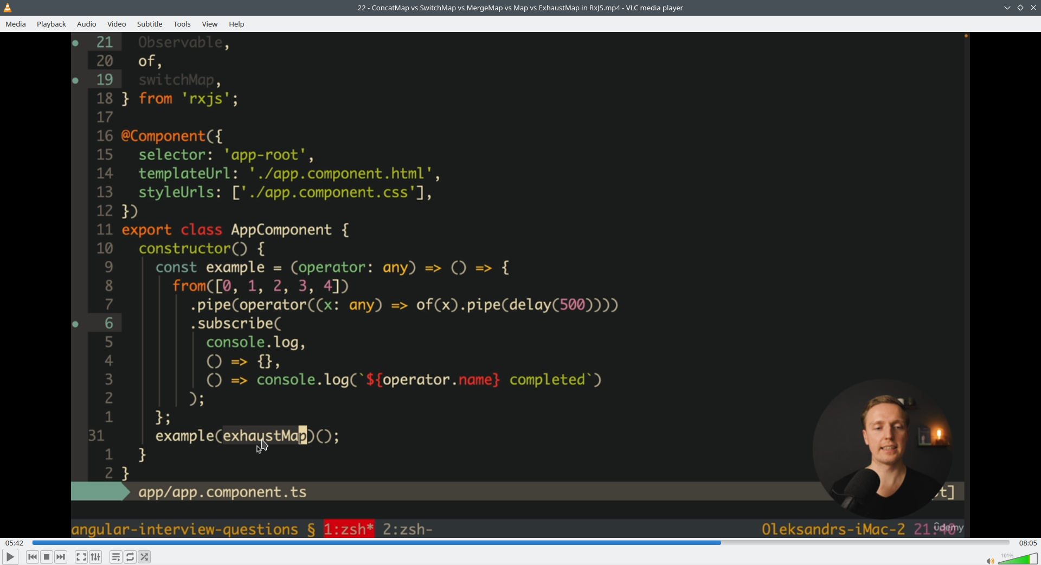Click 'Oleksandrs-iMac-2' hostname in video

(833, 529)
